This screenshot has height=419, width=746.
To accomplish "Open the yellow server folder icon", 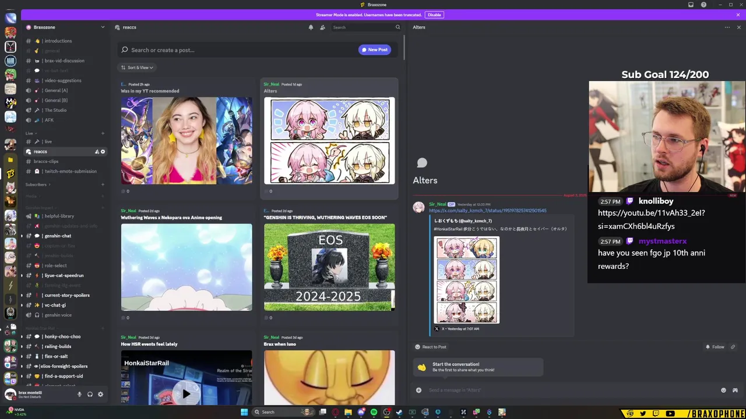I will [x=10, y=160].
